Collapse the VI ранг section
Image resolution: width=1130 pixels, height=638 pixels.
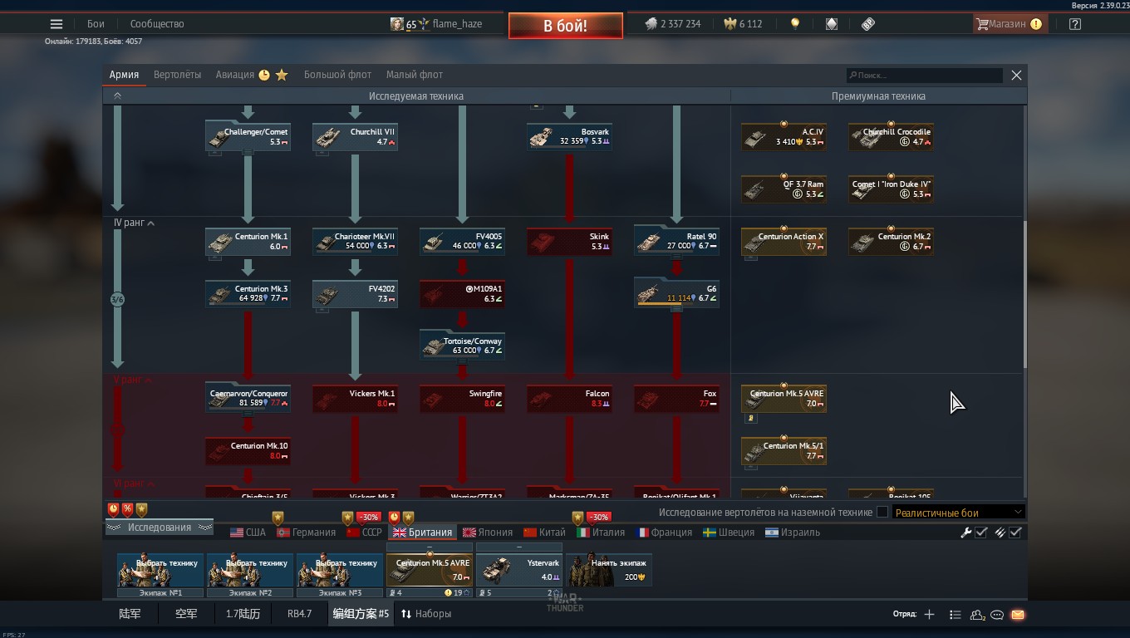coord(150,483)
